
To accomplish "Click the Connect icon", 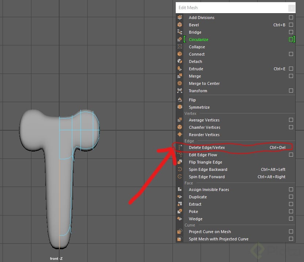I will pyautogui.click(x=180, y=54).
